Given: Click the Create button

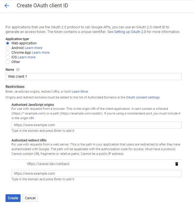Looking at the screenshot, I should point(13,198).
